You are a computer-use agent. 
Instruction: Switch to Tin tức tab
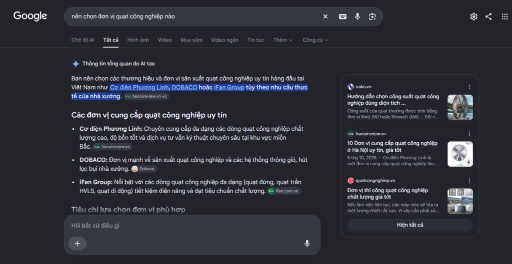[x=255, y=40]
